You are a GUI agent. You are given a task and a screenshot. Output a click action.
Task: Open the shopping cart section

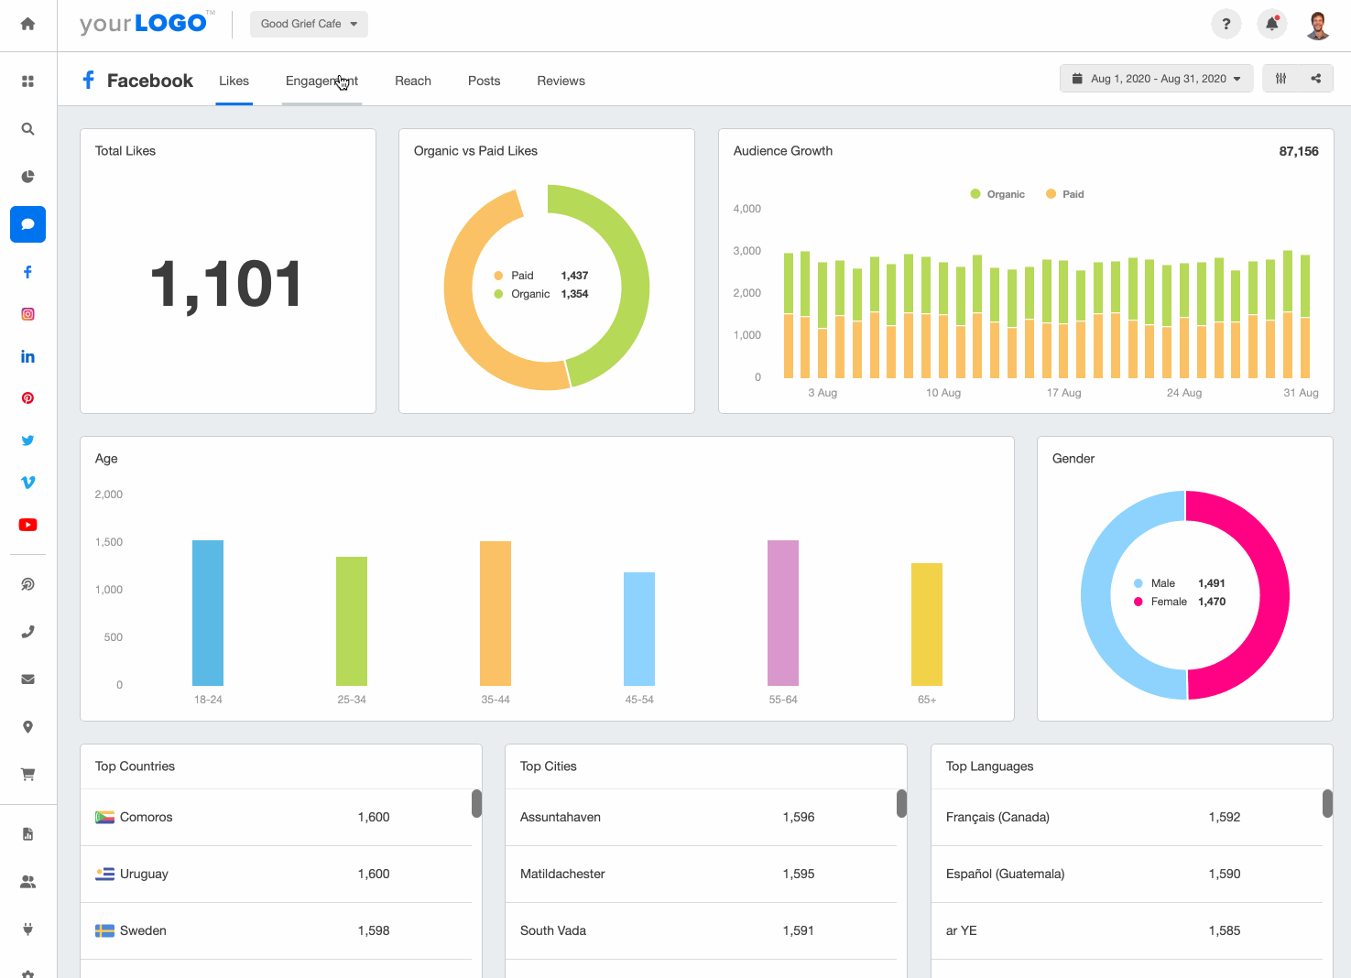coord(27,774)
